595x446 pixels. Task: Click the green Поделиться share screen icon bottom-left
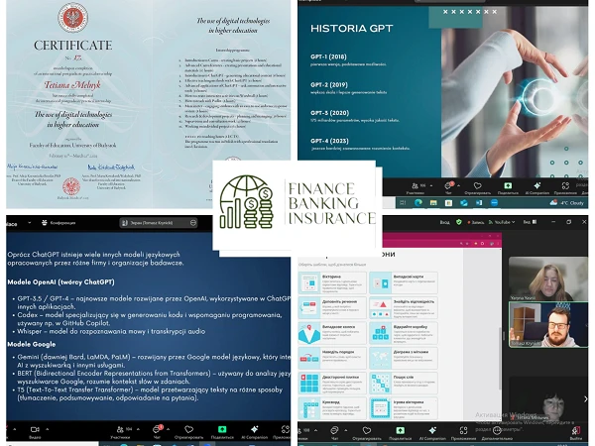pos(223,429)
